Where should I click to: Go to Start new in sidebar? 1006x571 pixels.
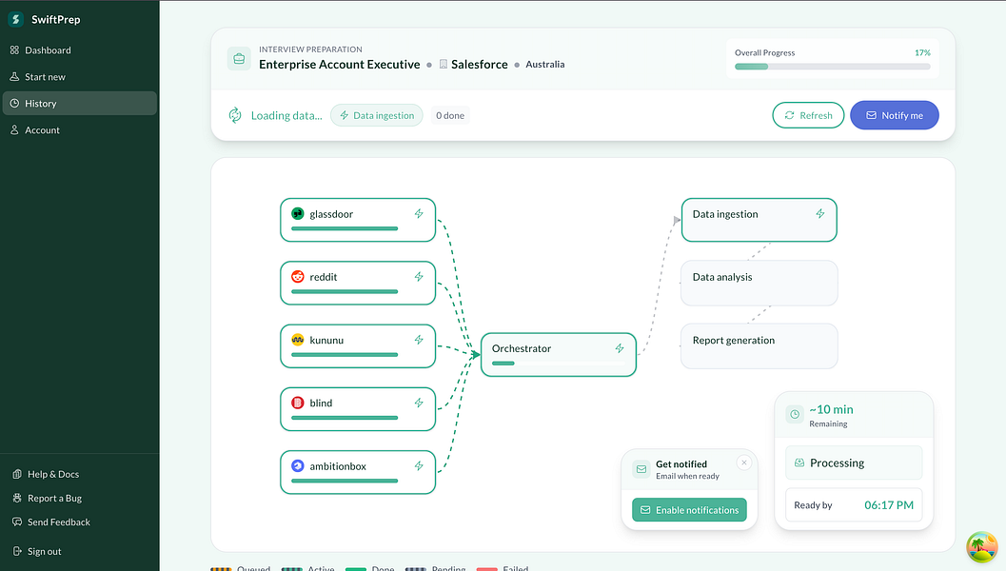pyautogui.click(x=80, y=77)
